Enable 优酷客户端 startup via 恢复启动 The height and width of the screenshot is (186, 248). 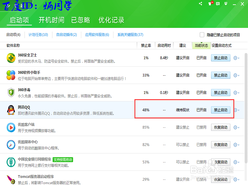tap(220, 127)
